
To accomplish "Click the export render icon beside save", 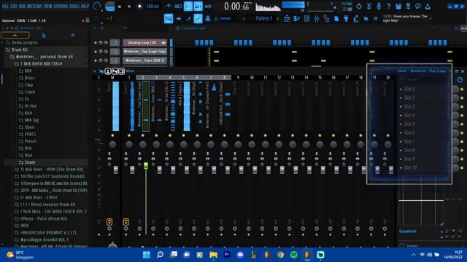I will [408, 6].
